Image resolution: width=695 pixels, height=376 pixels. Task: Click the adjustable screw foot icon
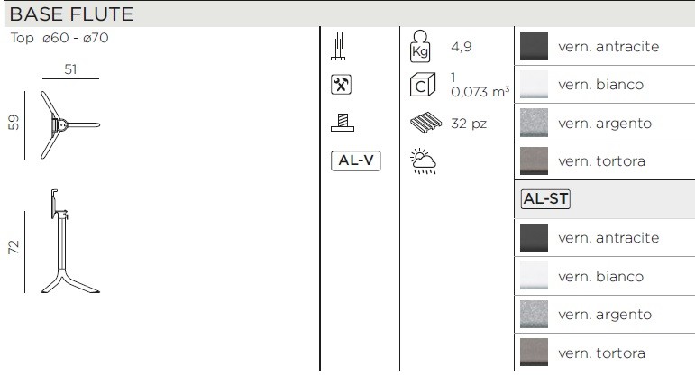pos(343,123)
